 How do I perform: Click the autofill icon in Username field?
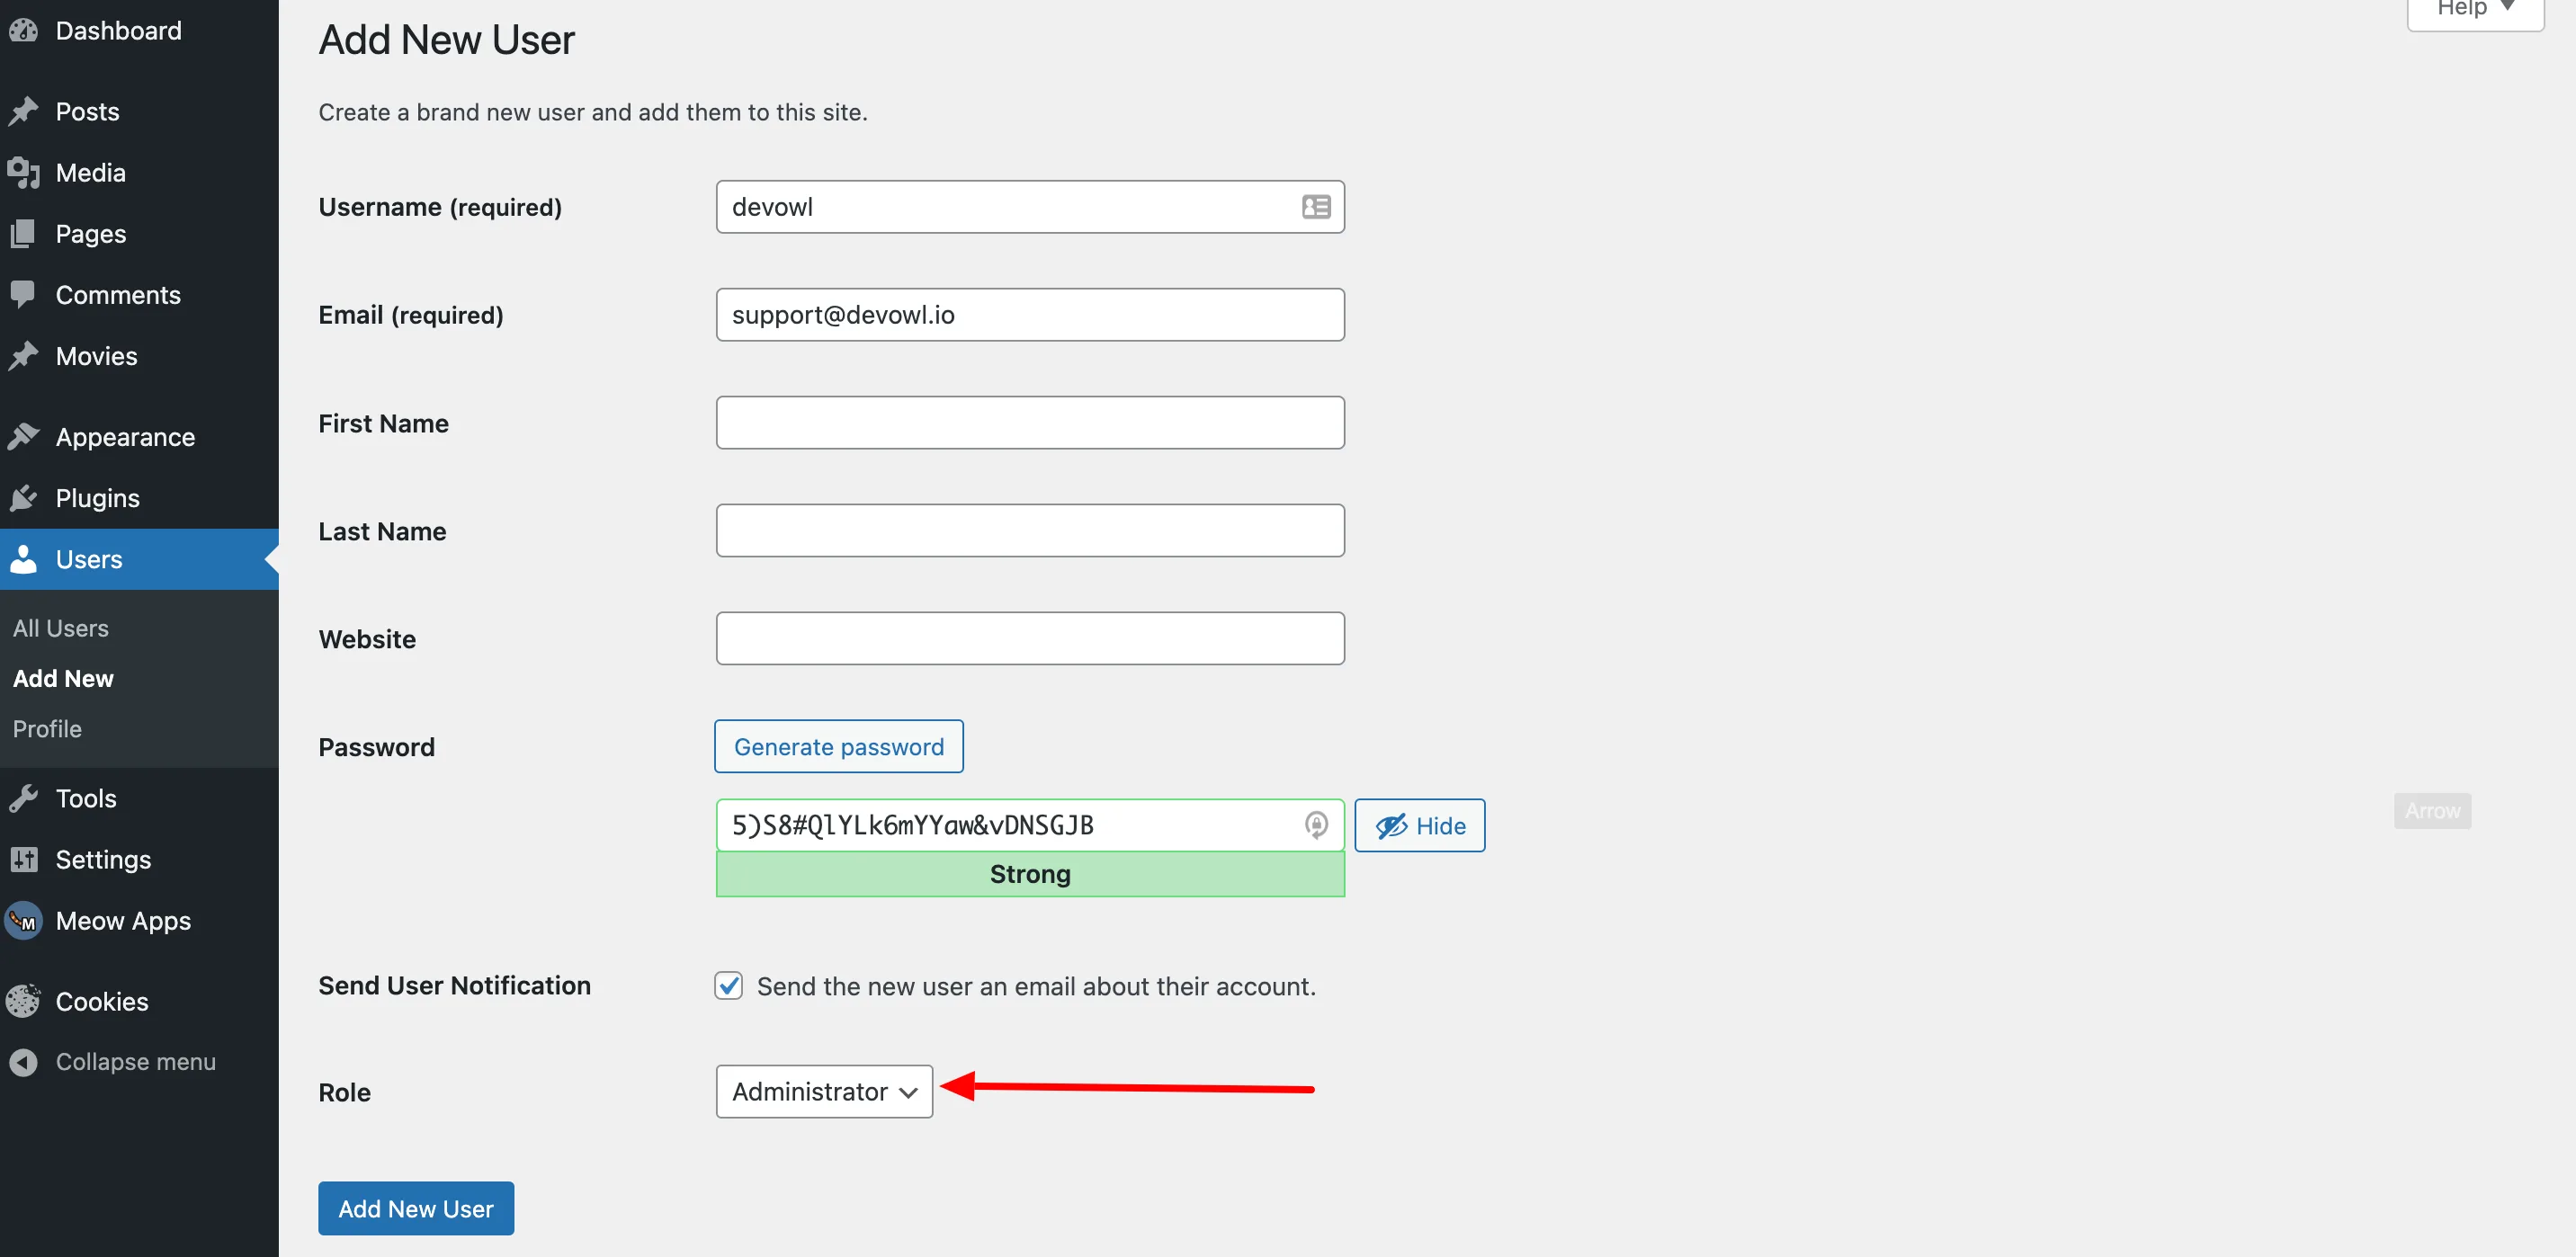1316,207
